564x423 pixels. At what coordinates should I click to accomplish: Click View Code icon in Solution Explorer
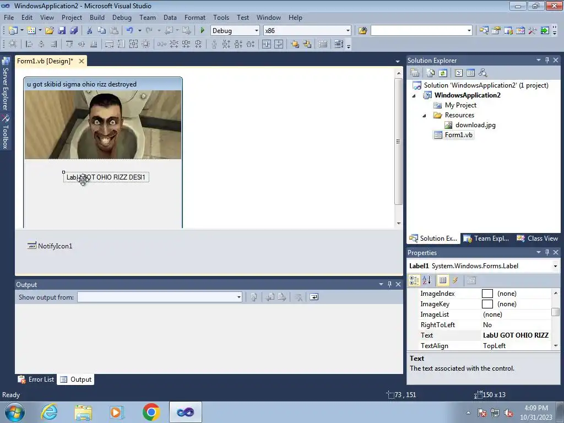coord(459,73)
